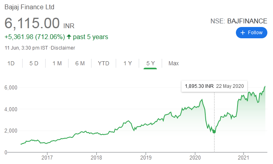The image size is (273, 164).
Task: Select the 5 Y range tab
Action: (x=150, y=63)
